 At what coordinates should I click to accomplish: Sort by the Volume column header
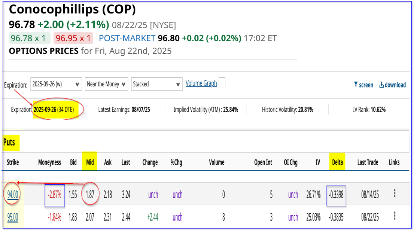[x=217, y=162]
